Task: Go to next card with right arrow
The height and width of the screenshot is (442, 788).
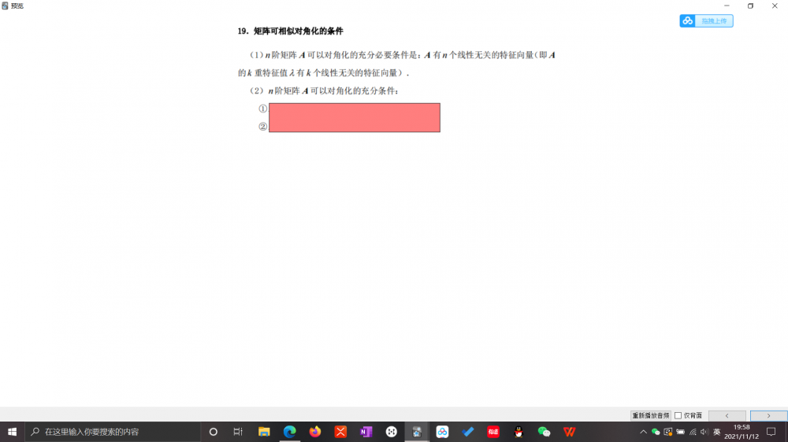Action: 768,415
